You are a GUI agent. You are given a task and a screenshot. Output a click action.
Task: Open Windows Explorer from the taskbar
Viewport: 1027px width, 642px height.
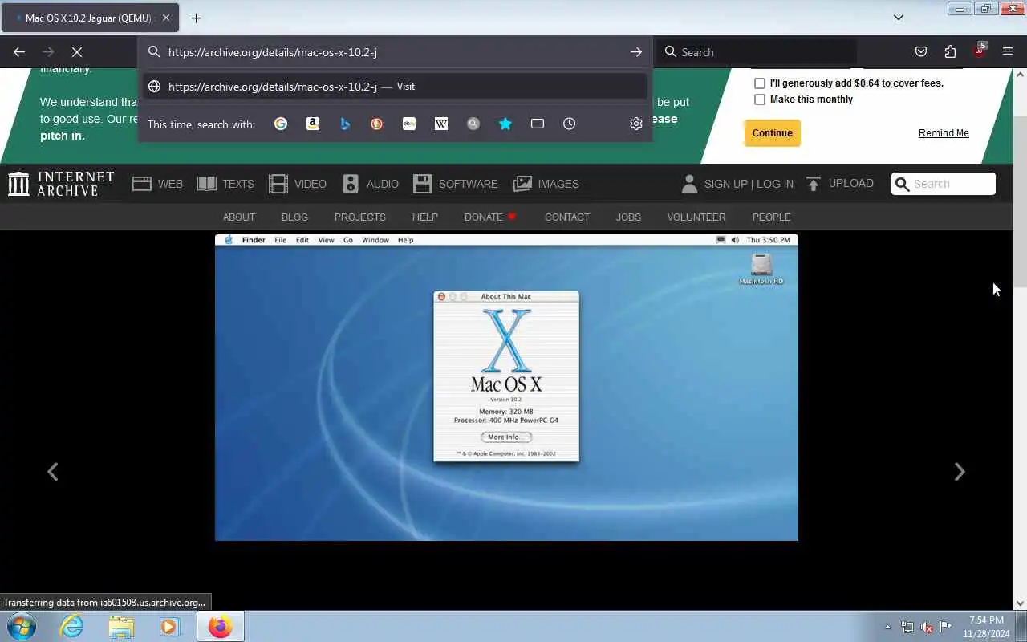(121, 627)
